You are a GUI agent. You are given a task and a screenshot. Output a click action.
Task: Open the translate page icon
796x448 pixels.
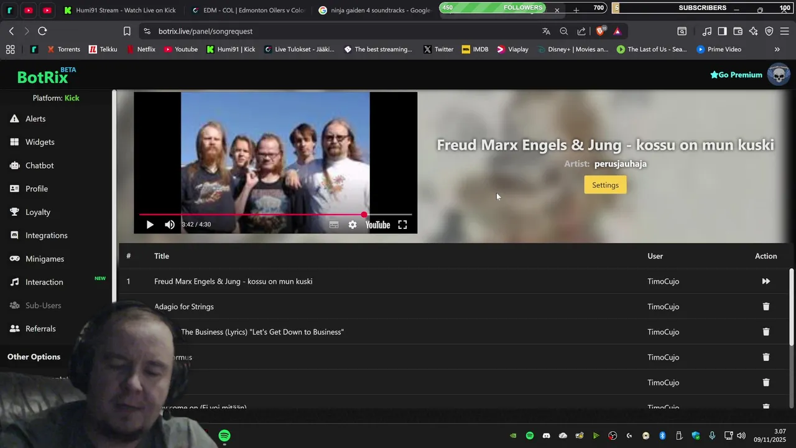pyautogui.click(x=546, y=31)
